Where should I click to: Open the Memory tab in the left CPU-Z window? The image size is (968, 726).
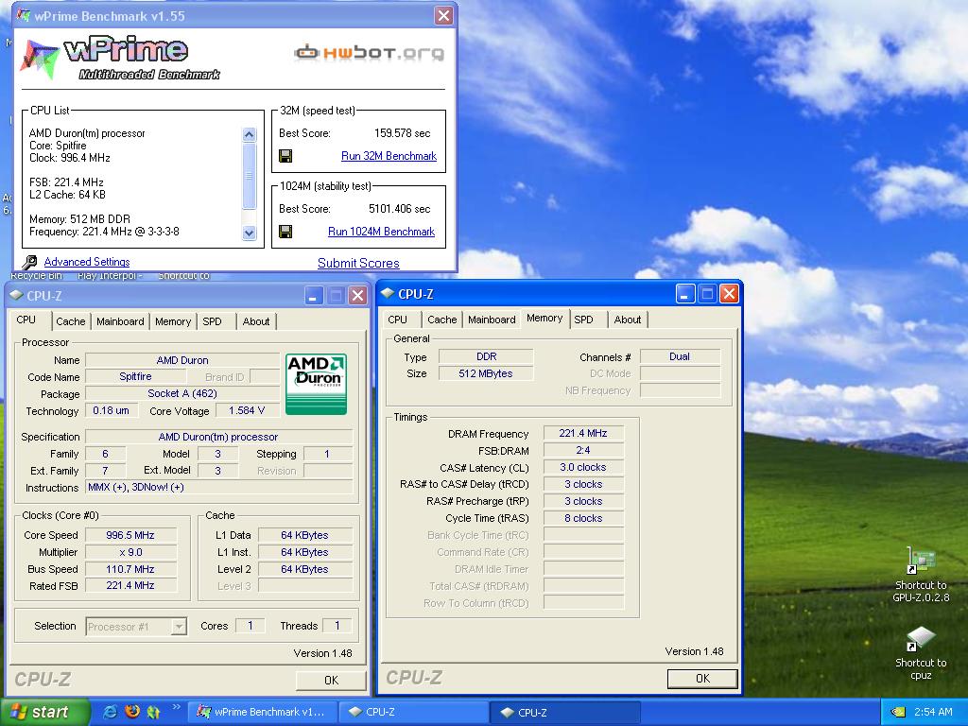click(x=173, y=321)
